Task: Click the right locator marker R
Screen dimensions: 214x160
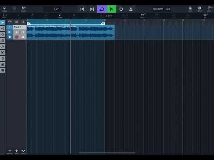Action: 103,23
